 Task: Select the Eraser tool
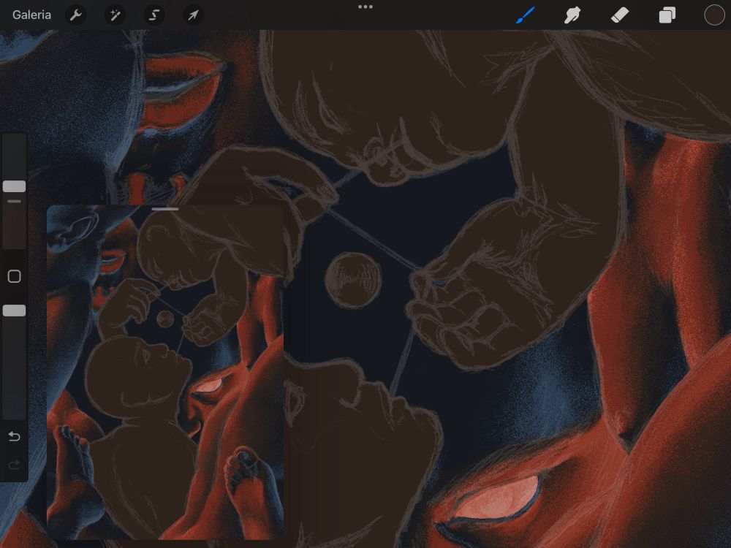(x=620, y=15)
